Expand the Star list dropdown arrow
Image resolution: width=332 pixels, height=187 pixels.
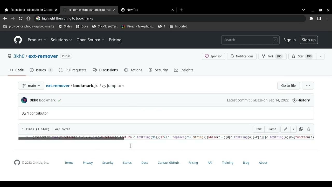(320, 56)
